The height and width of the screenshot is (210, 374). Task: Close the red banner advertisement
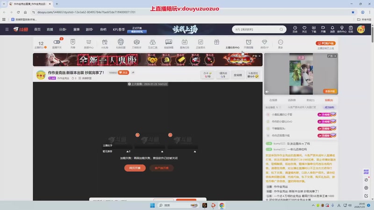pyautogui.click(x=259, y=56)
